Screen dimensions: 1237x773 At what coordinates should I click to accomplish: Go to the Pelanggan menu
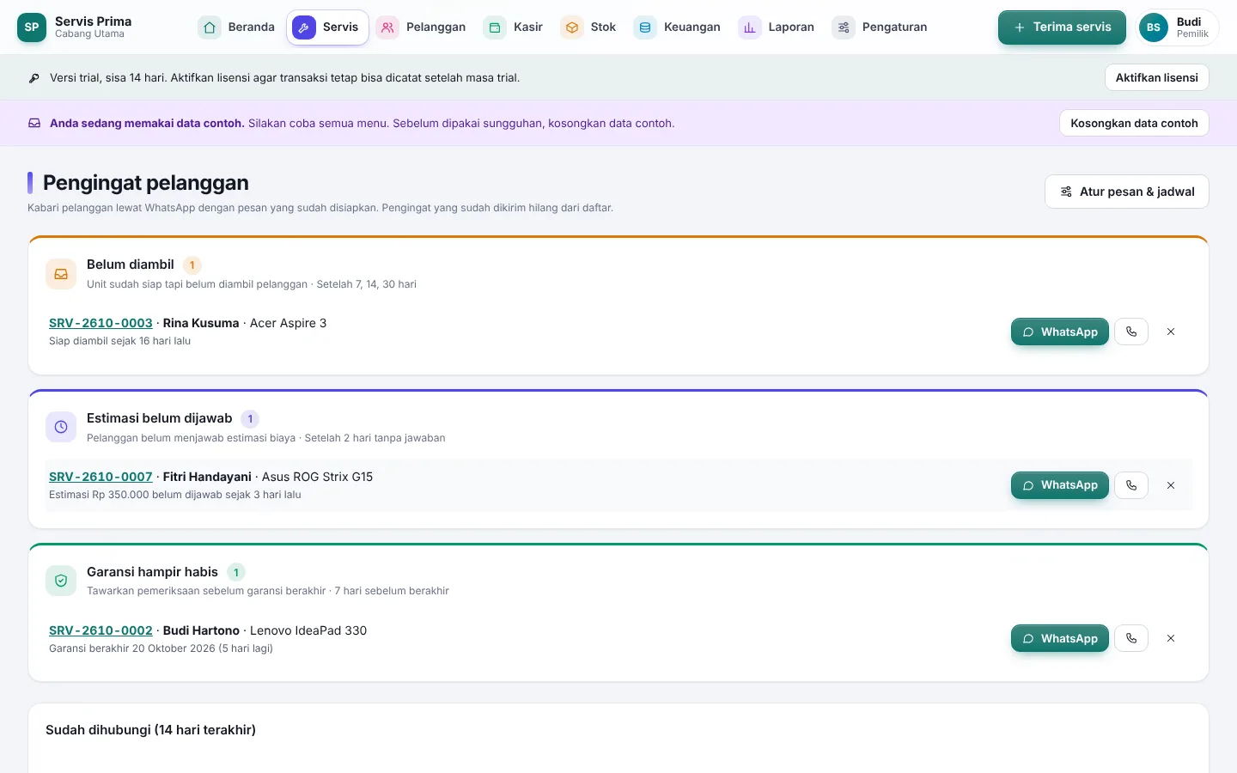point(421,27)
